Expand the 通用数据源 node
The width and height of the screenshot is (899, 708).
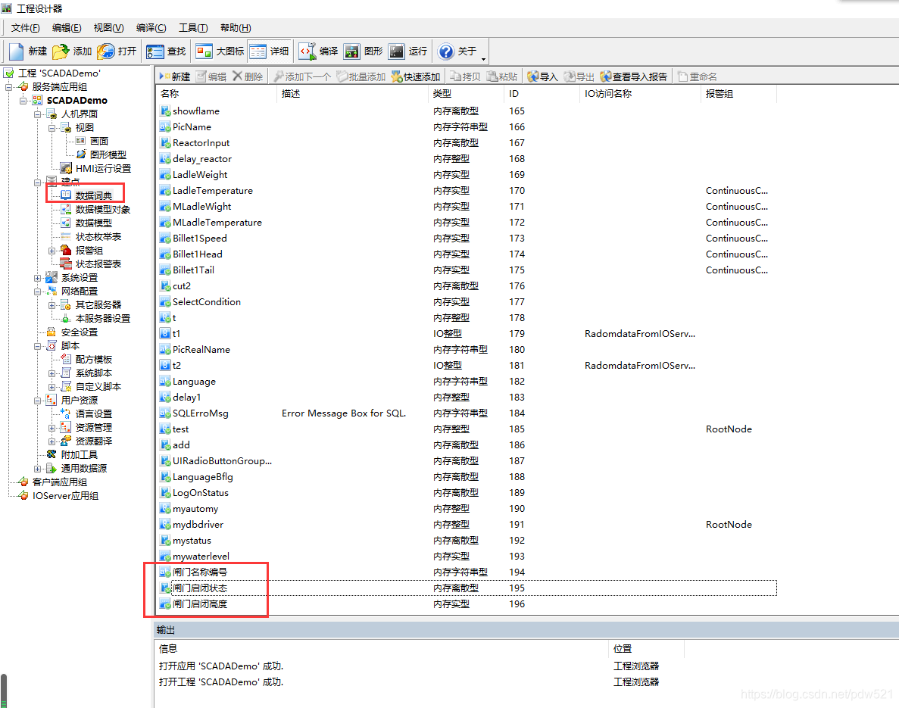point(37,469)
